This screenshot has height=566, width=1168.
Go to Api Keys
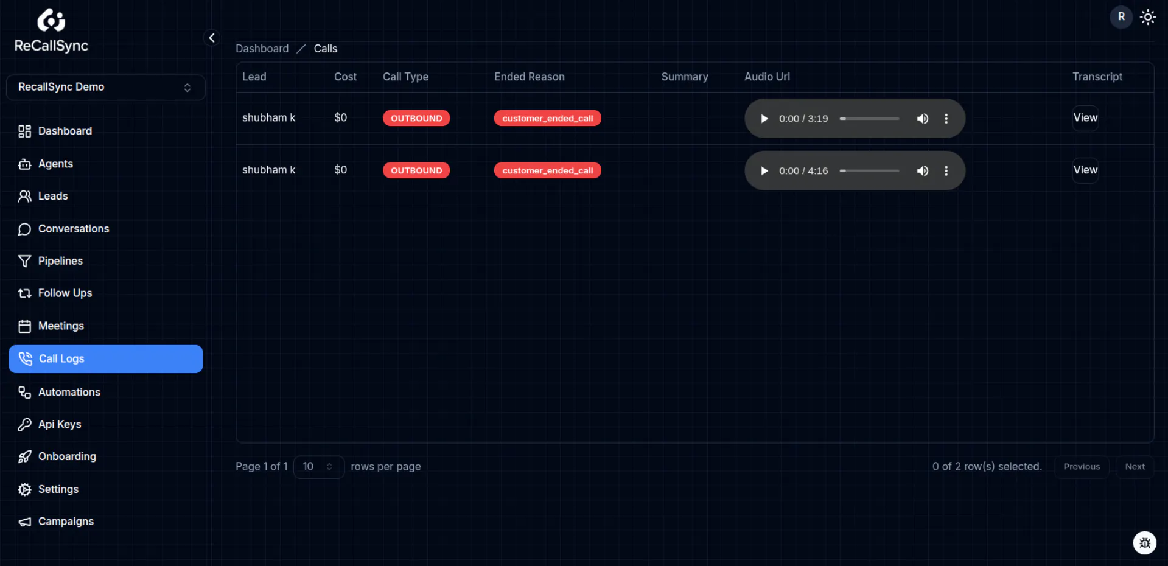(105, 424)
